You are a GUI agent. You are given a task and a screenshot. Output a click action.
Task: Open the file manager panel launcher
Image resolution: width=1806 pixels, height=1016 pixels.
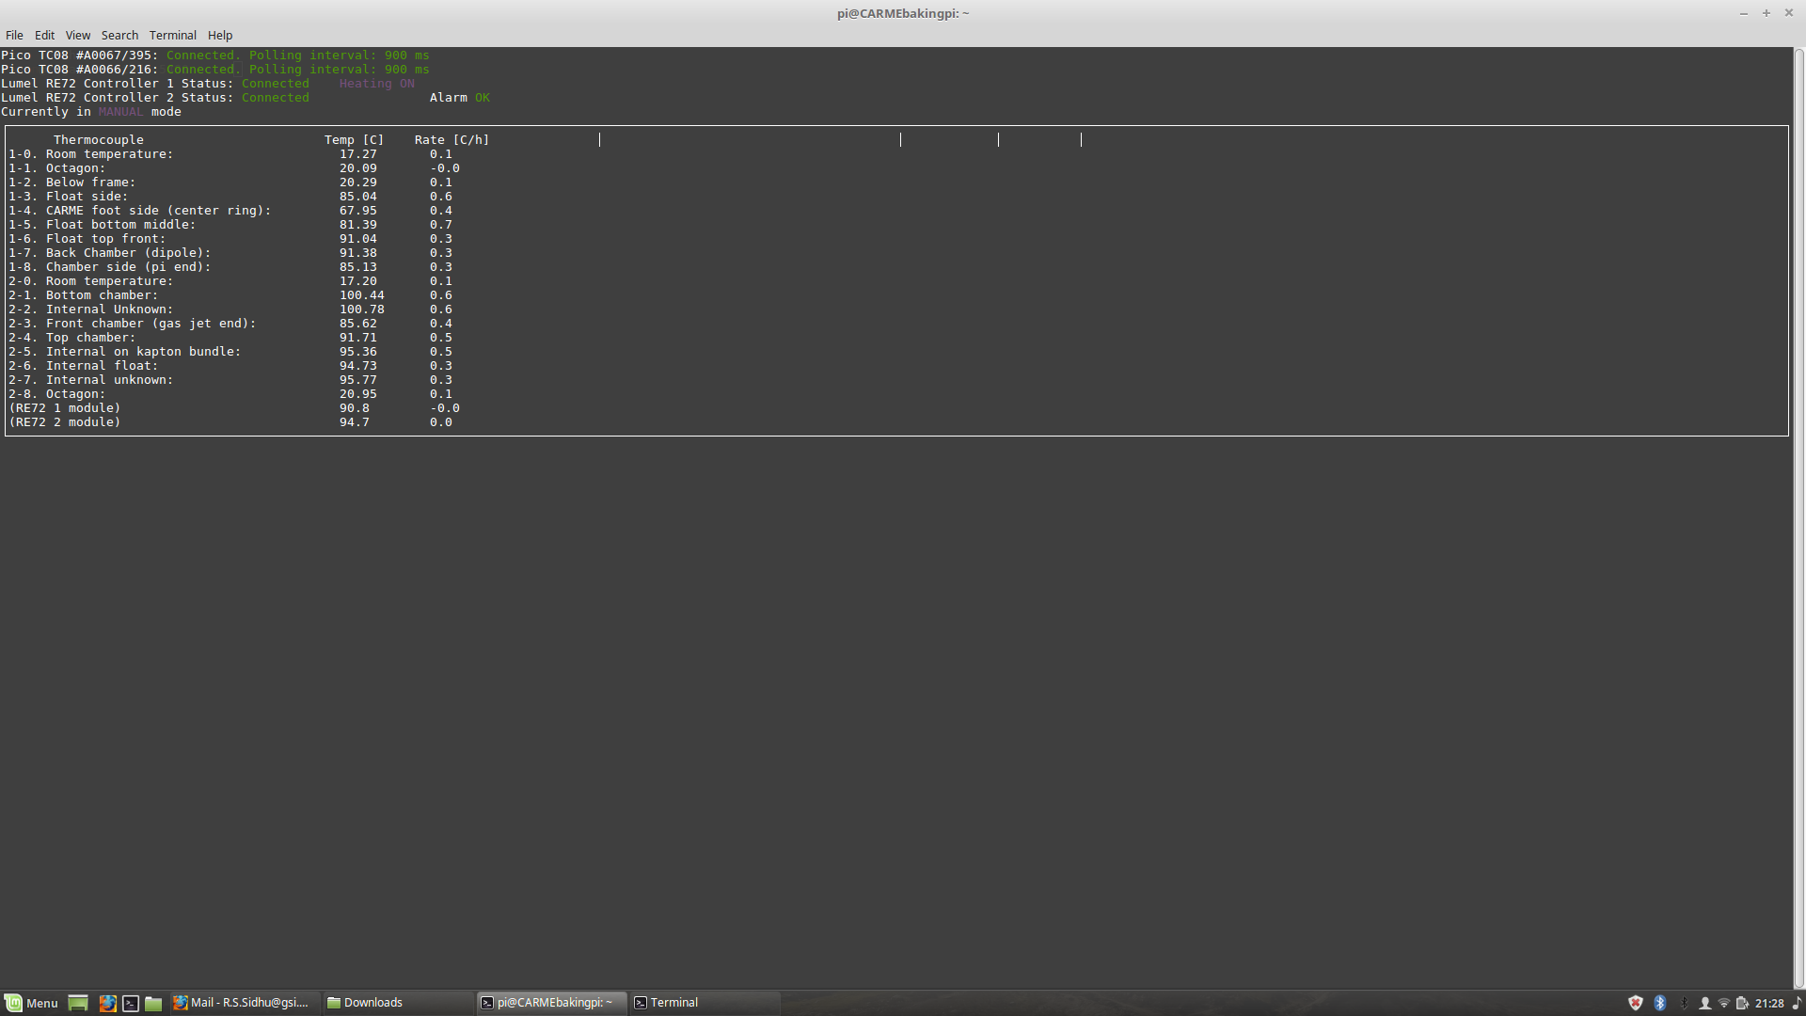tap(153, 1003)
